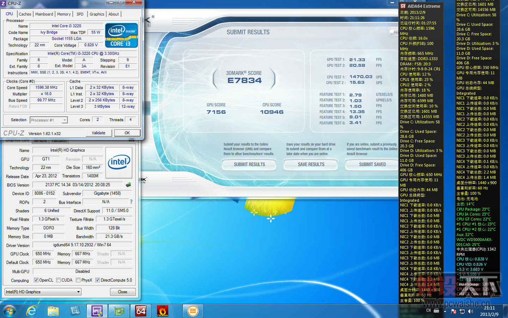The width and height of the screenshot is (508, 318).
Task: Click the BIOS Version field in GPU-Z
Action: click(78, 185)
